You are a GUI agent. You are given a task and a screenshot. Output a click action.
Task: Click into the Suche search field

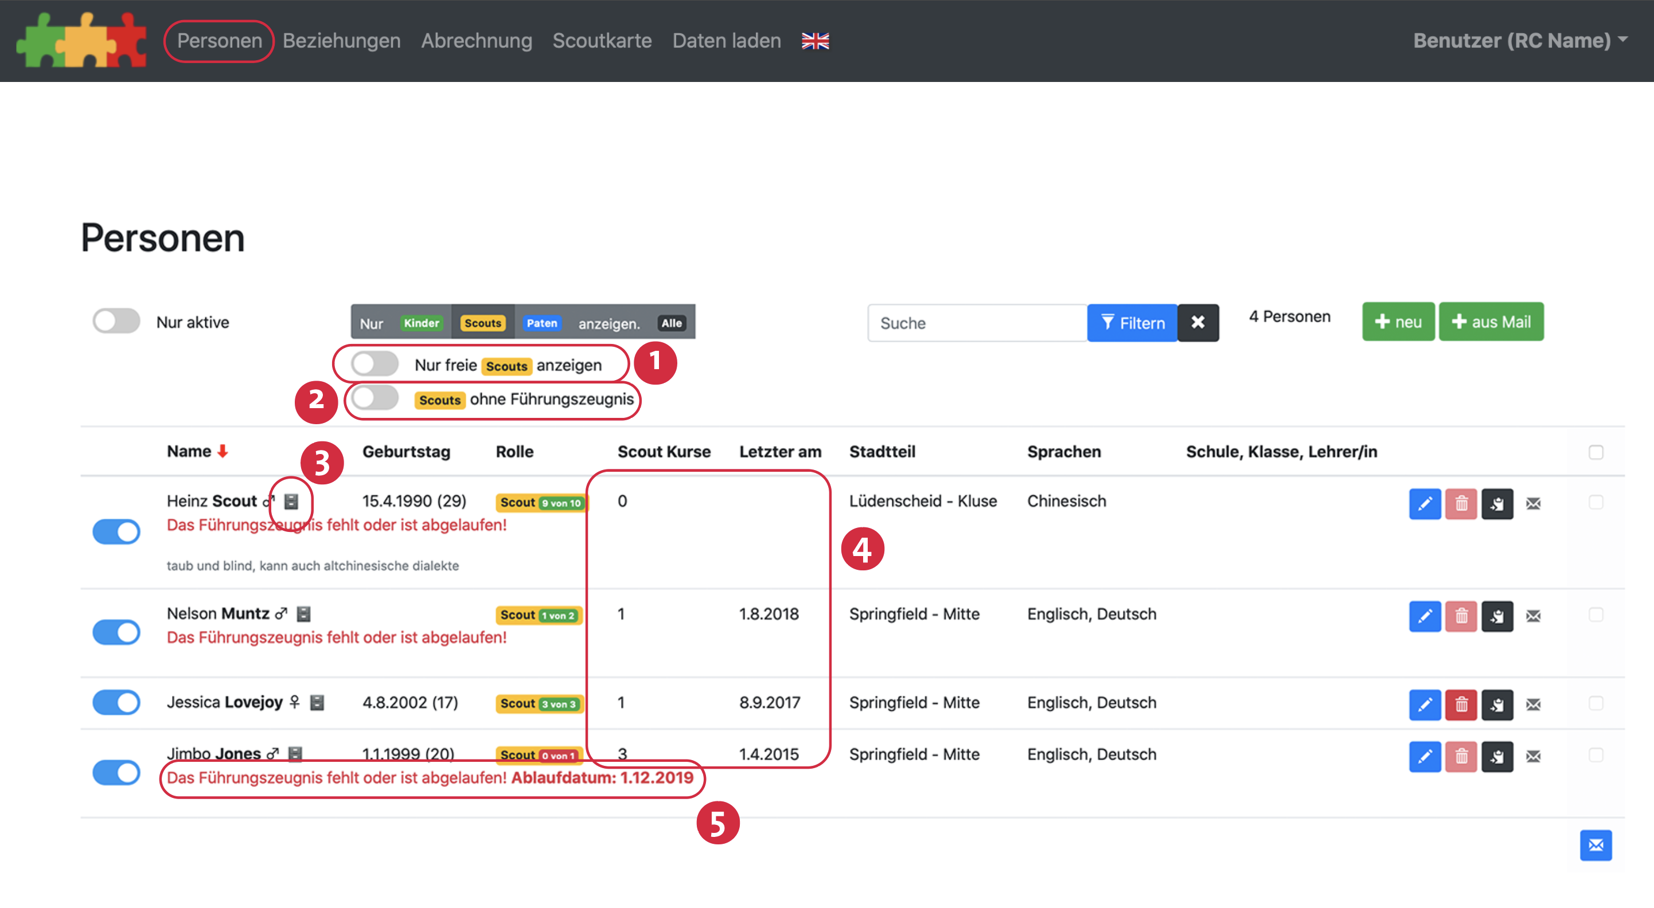977,323
